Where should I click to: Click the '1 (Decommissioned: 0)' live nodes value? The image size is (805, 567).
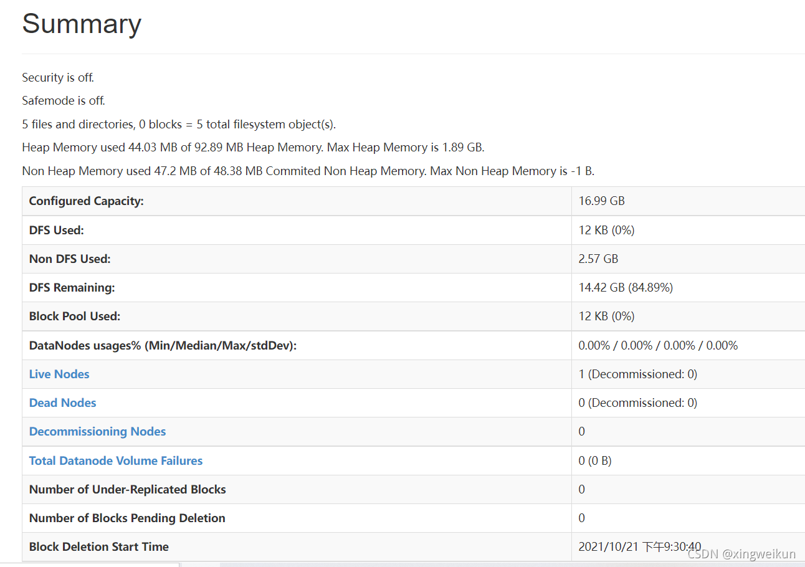click(637, 374)
